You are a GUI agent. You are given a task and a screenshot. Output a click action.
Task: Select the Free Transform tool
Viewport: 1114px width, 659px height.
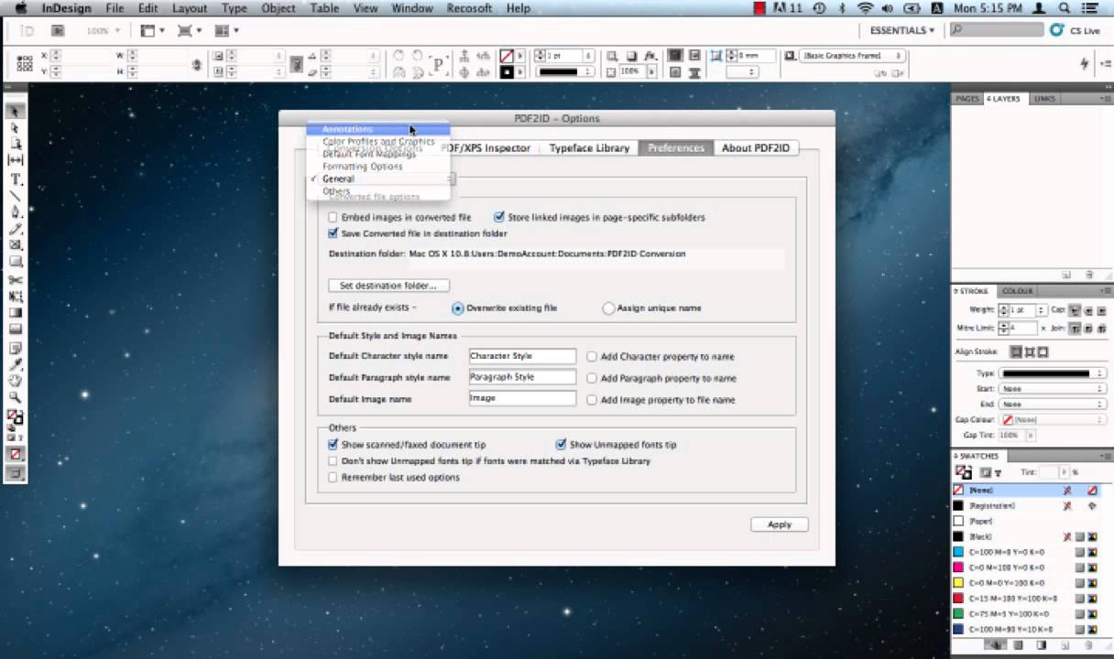[x=15, y=297]
